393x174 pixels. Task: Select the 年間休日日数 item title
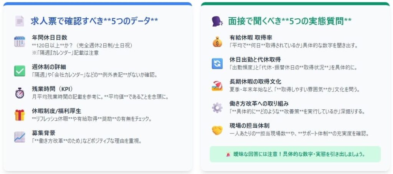tap(50, 37)
